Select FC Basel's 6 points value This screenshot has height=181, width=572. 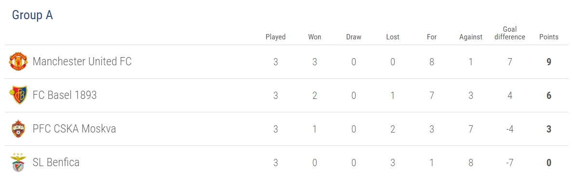point(549,95)
